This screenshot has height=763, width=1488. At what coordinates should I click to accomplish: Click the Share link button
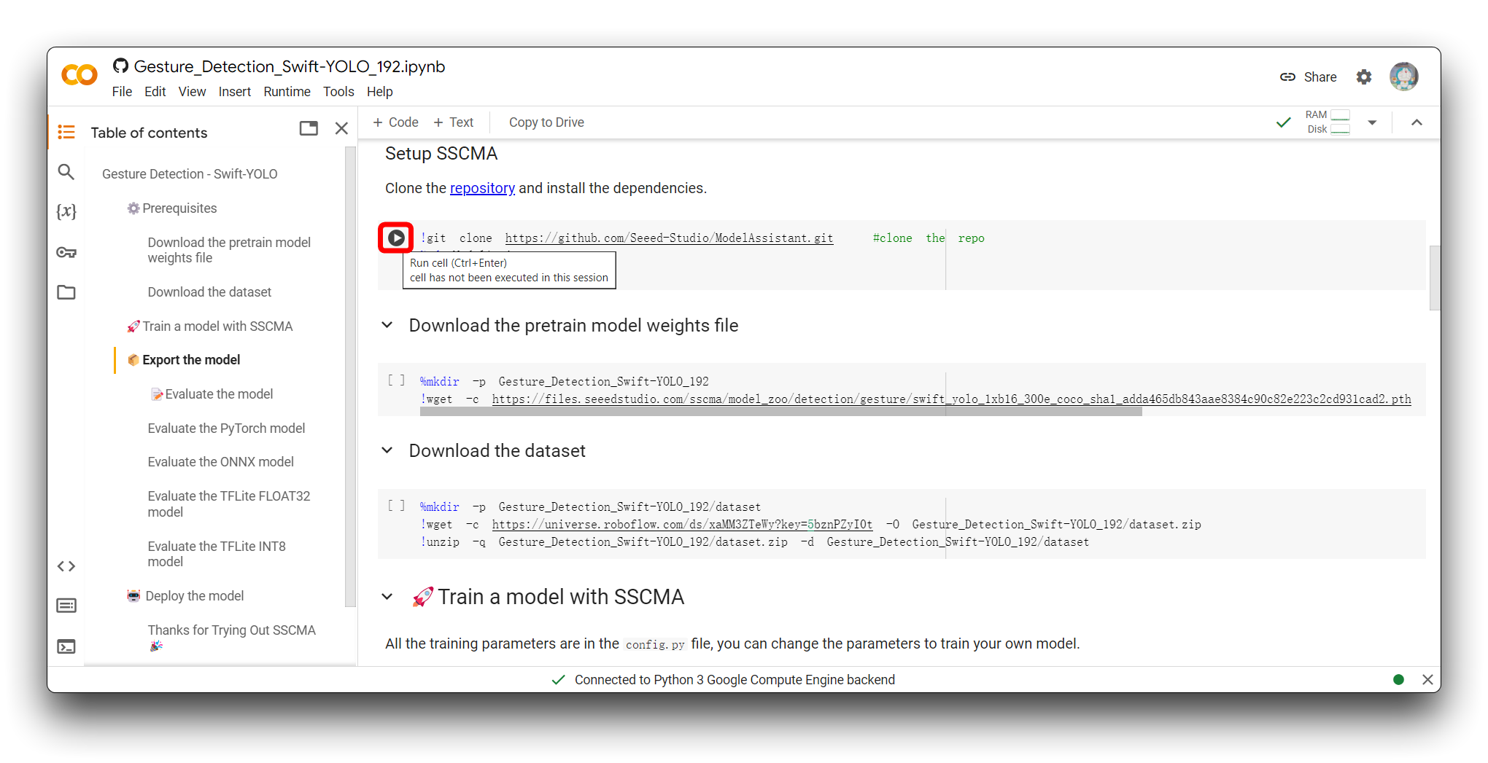point(1309,77)
